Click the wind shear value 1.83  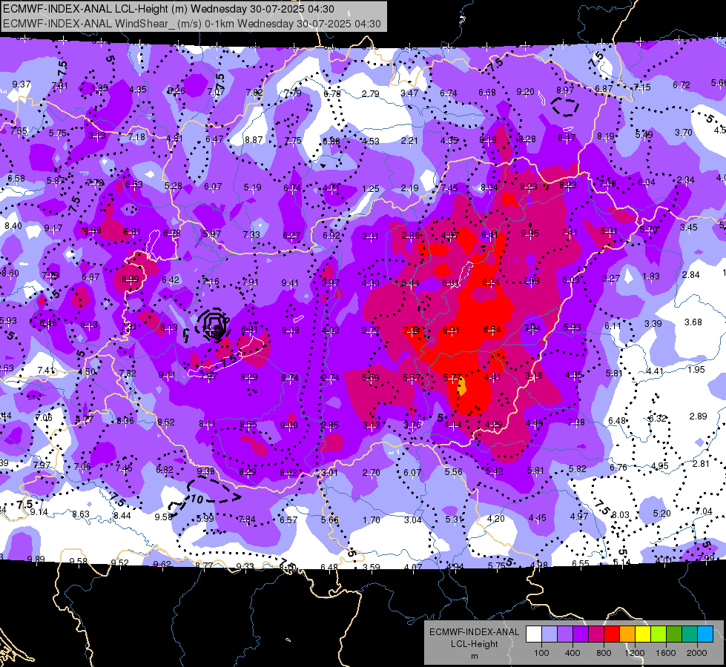(651, 276)
